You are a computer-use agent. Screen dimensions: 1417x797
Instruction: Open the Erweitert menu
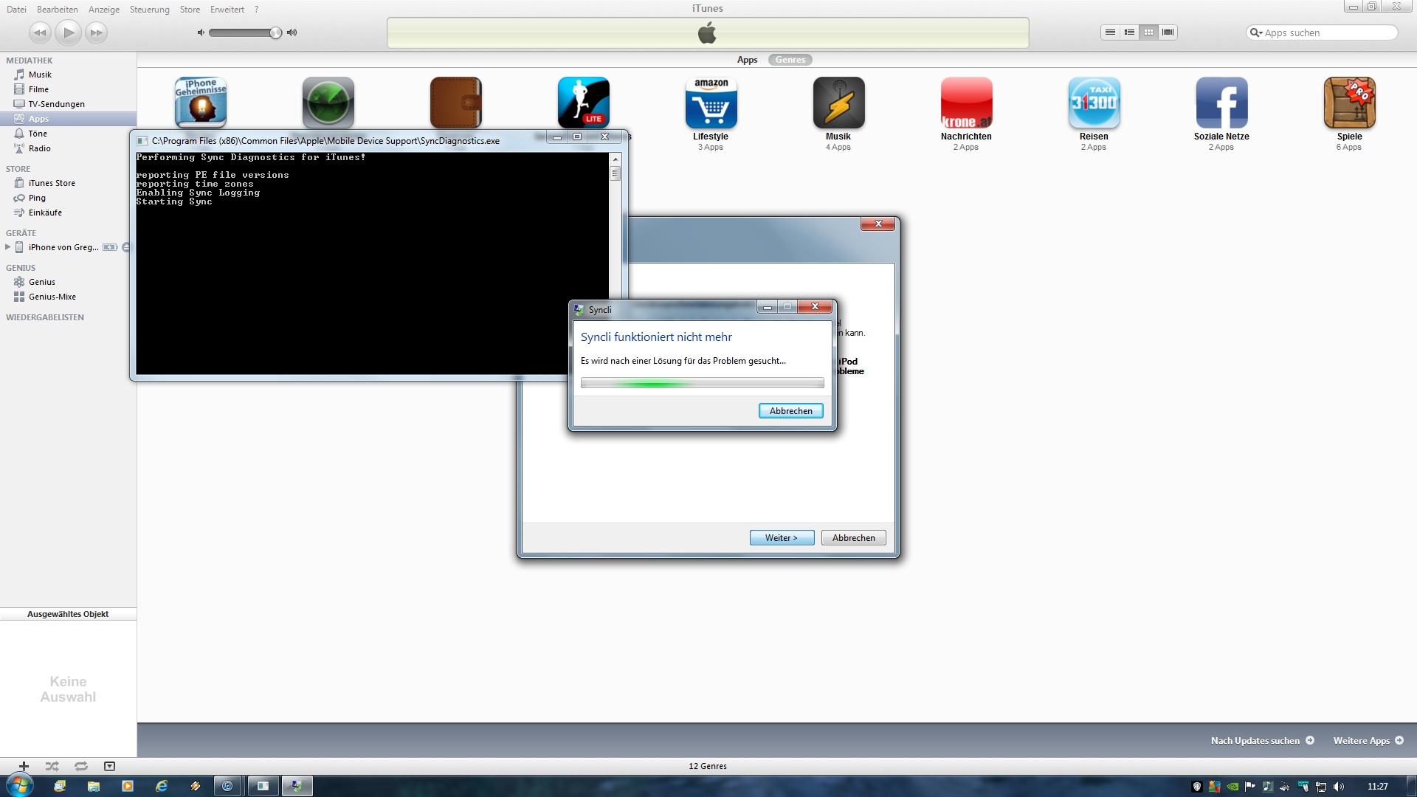[x=227, y=10]
